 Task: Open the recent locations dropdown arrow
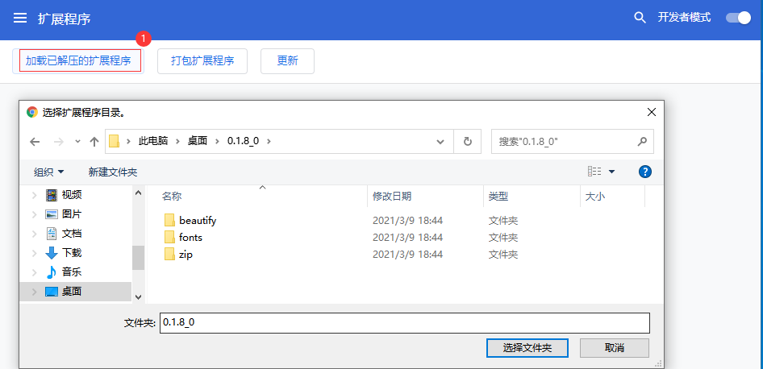coord(77,142)
